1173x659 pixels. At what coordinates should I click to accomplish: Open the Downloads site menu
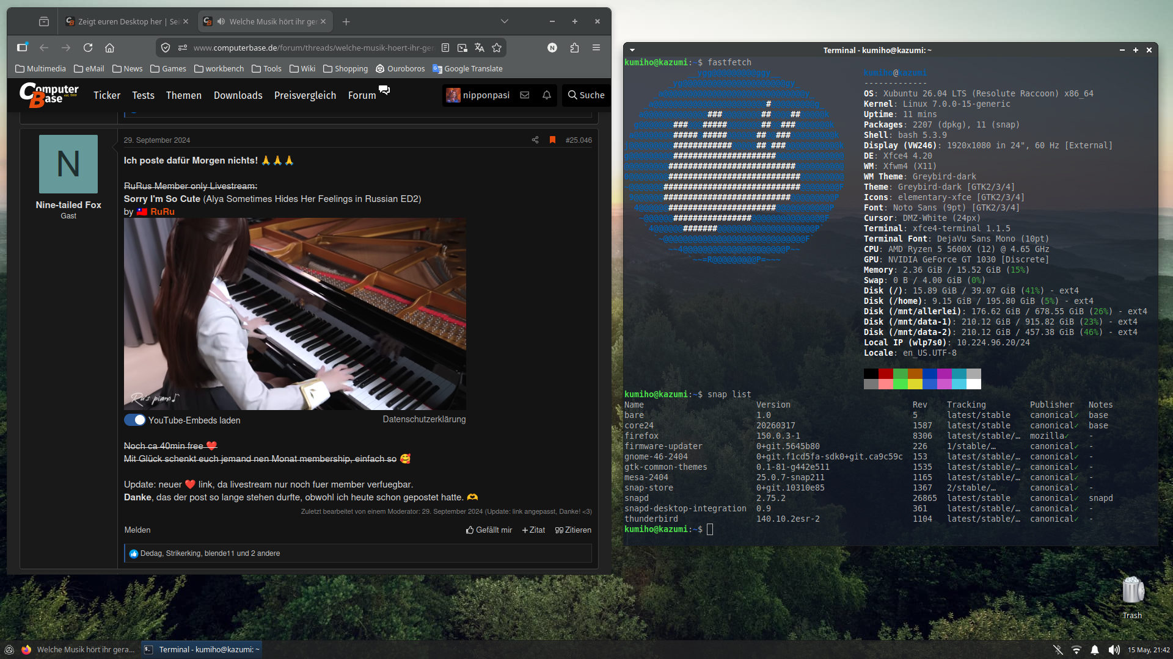point(238,95)
